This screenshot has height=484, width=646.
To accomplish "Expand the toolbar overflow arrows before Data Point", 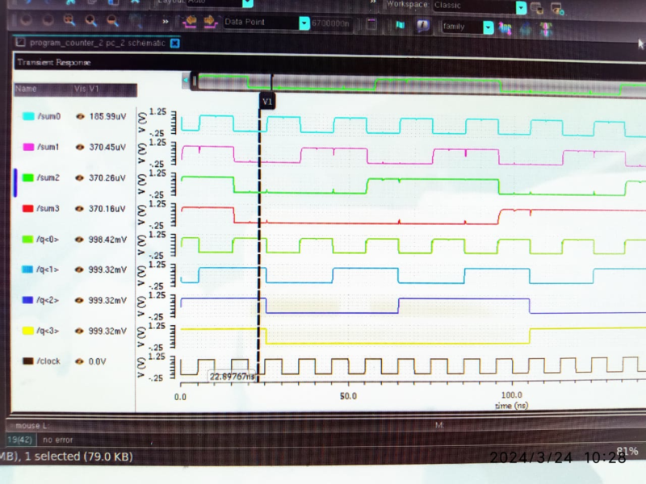I will tap(166, 22).
